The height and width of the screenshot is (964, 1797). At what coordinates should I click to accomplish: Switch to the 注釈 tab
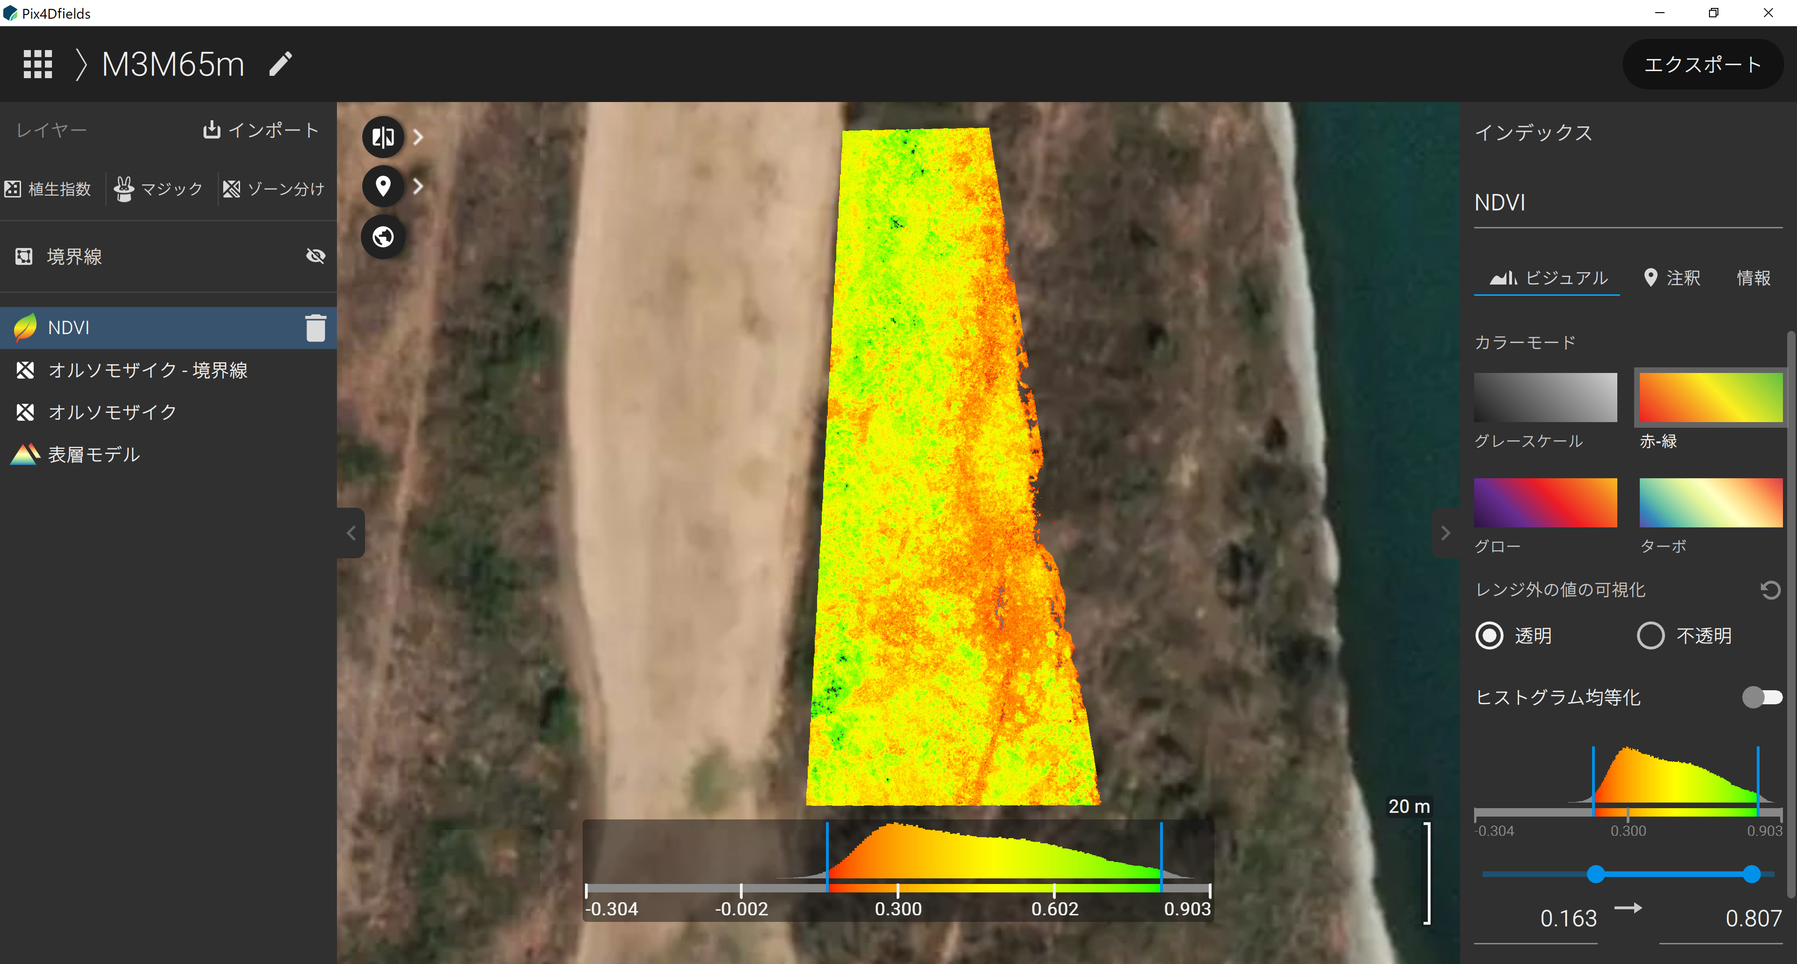pos(1673,278)
